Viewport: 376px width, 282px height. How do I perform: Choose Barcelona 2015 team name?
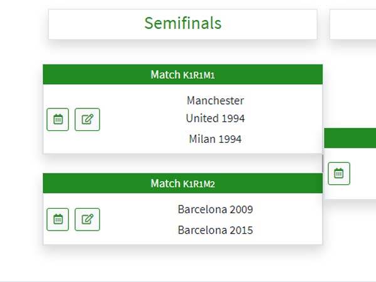215,230
